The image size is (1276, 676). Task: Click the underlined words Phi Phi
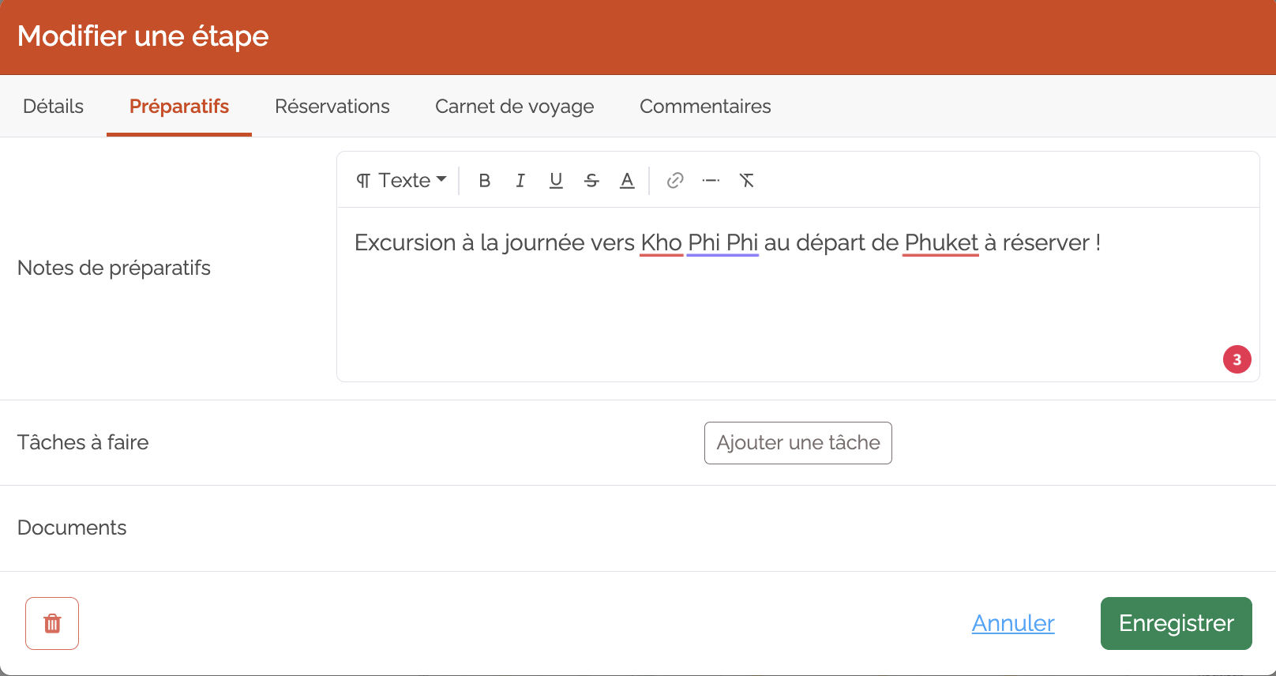[x=722, y=243]
